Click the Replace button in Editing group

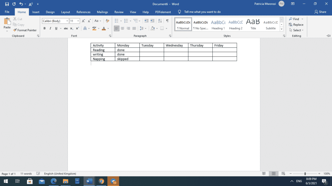click(x=296, y=24)
